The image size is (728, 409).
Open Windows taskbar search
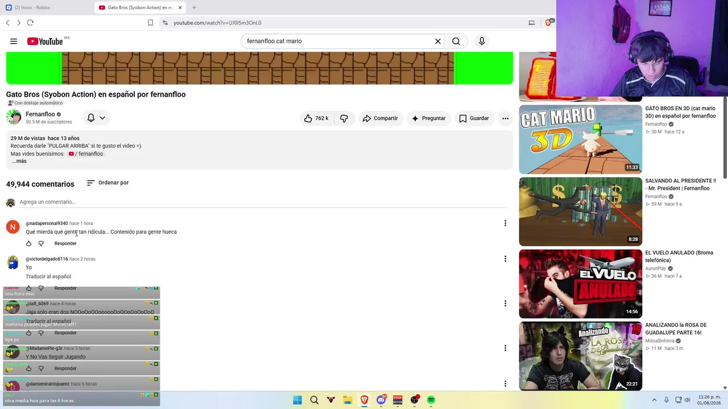click(314, 400)
